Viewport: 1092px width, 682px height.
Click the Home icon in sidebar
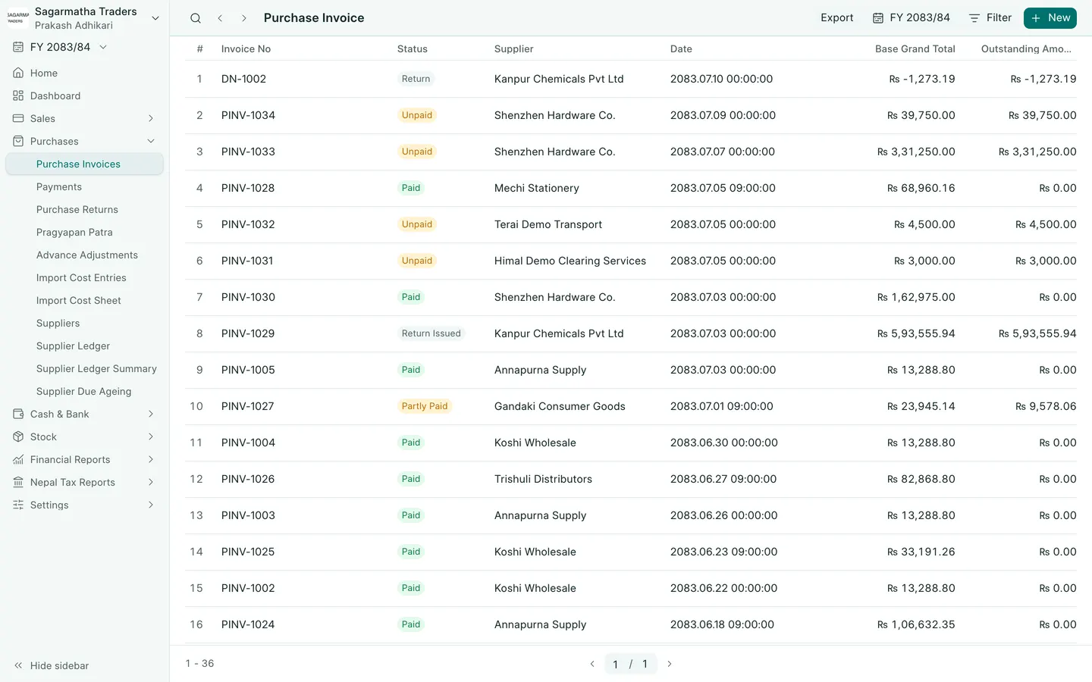[18, 73]
